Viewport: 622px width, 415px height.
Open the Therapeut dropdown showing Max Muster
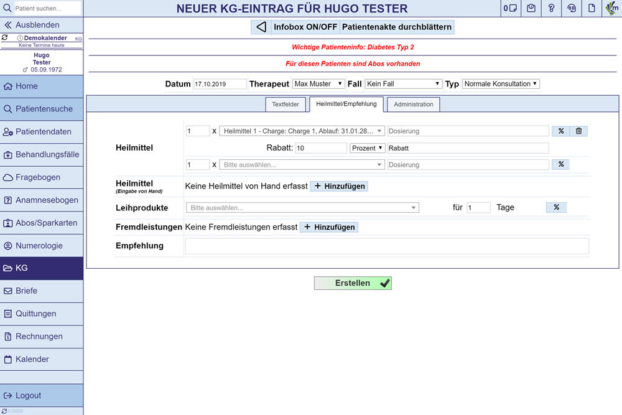[x=318, y=84]
